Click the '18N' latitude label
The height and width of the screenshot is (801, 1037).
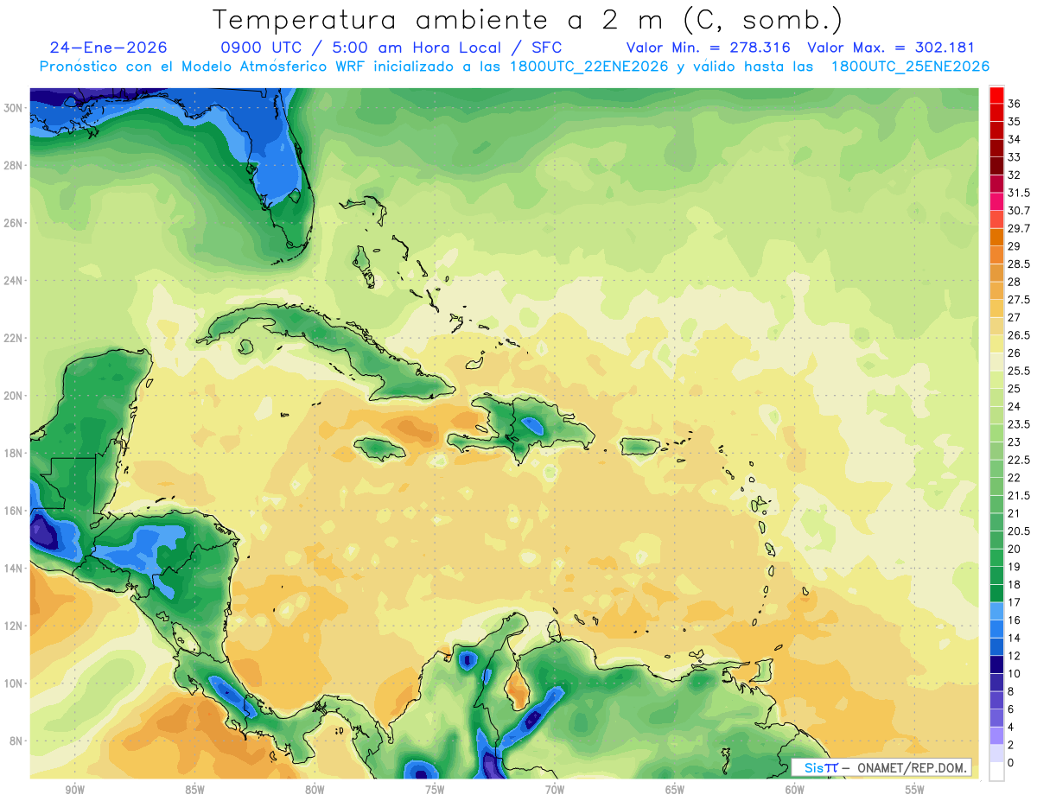13,453
